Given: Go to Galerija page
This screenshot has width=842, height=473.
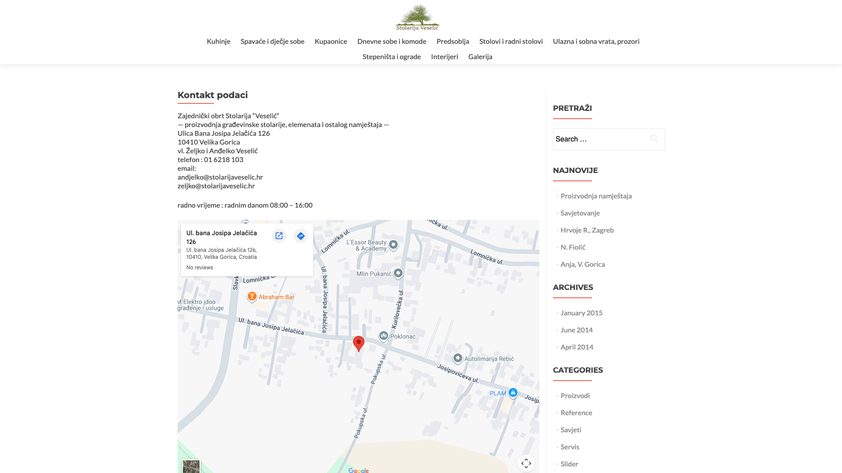Looking at the screenshot, I should (480, 56).
